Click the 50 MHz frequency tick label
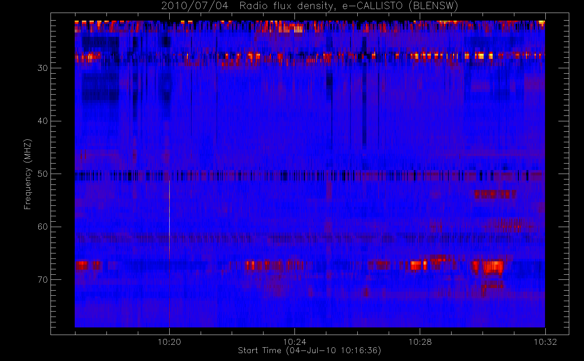 [43, 174]
